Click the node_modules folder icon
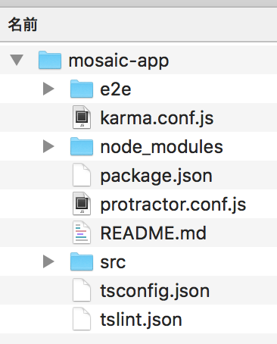Viewport: 277px width, 344px height. tap(82, 146)
